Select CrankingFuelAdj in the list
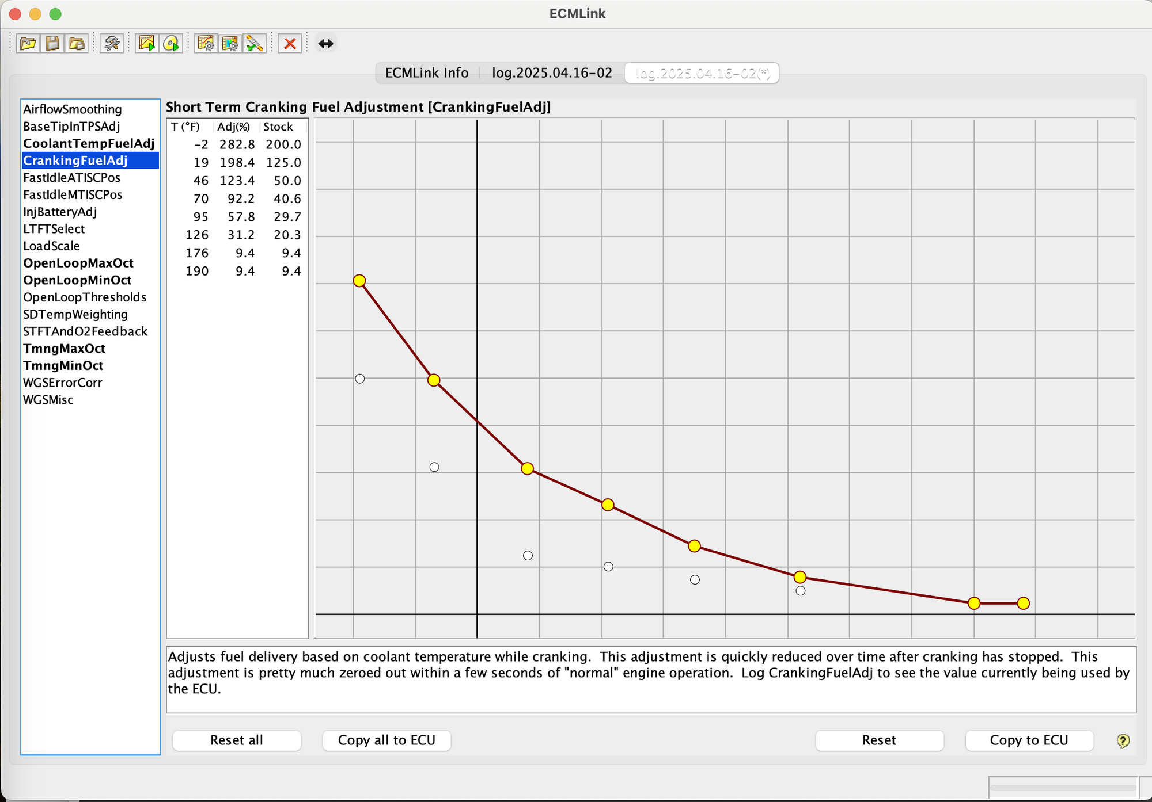This screenshot has width=1152, height=802. click(90, 161)
